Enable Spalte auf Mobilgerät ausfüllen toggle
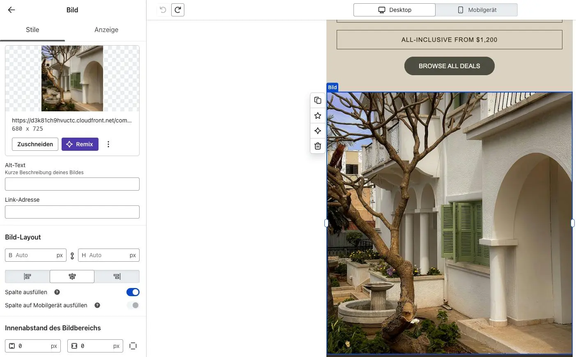 pos(133,305)
